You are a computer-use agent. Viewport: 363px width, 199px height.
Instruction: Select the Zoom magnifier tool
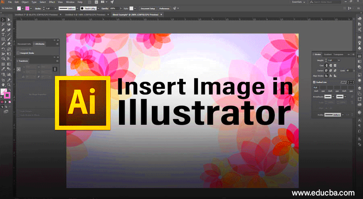(x=9, y=85)
